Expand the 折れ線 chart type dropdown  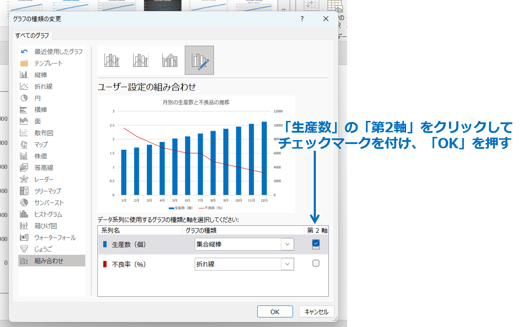click(x=287, y=264)
